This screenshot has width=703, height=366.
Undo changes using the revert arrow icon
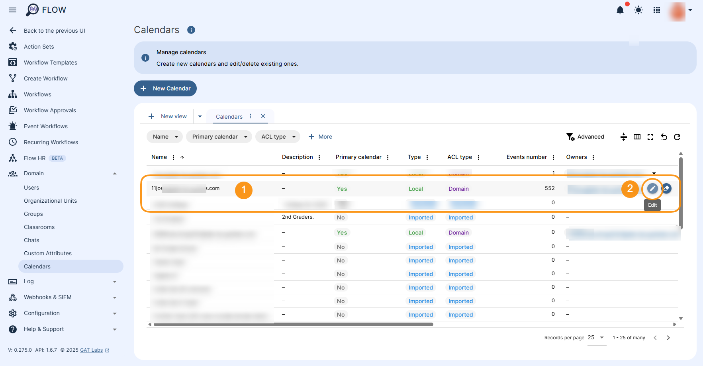coord(664,137)
